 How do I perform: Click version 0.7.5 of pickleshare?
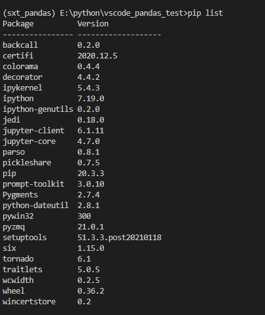[89, 163]
